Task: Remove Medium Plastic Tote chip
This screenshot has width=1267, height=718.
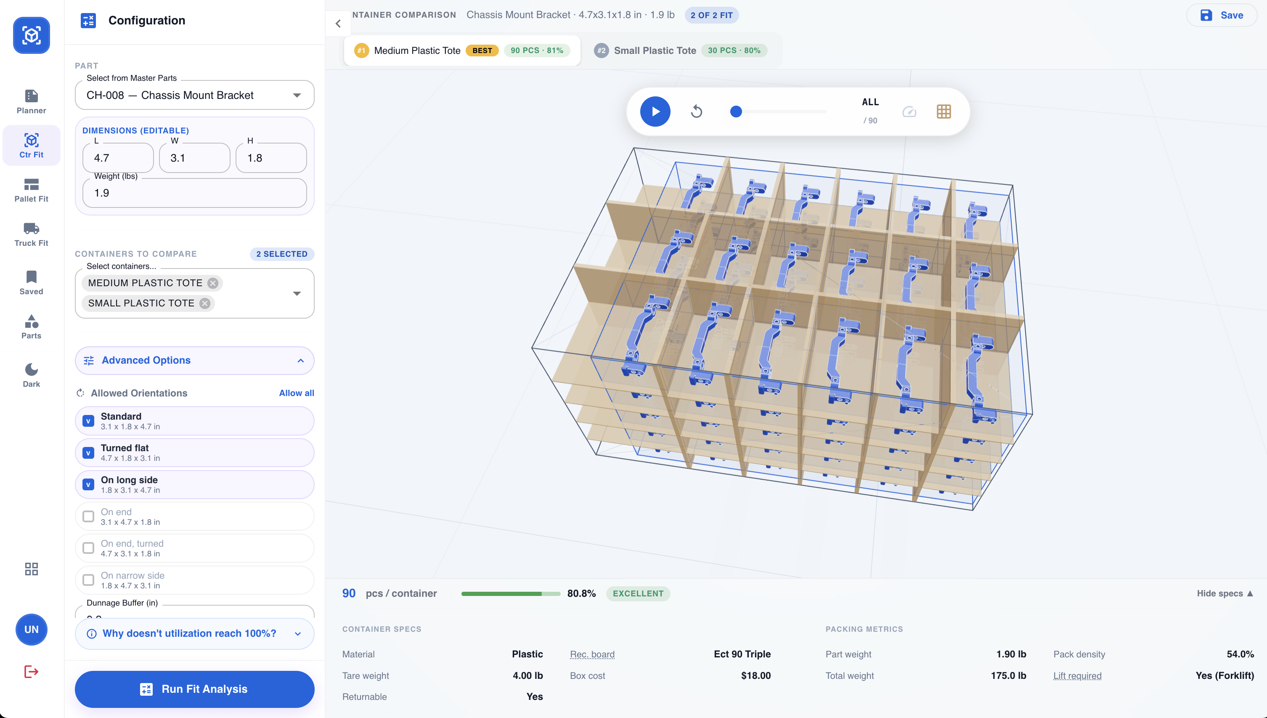Action: tap(212, 283)
